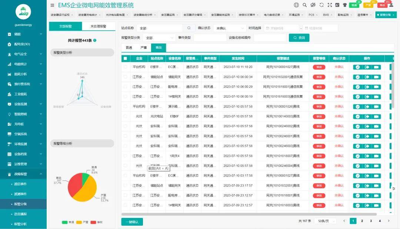Open the font size icon in the header
400x229 pixels.
(x=337, y=5)
